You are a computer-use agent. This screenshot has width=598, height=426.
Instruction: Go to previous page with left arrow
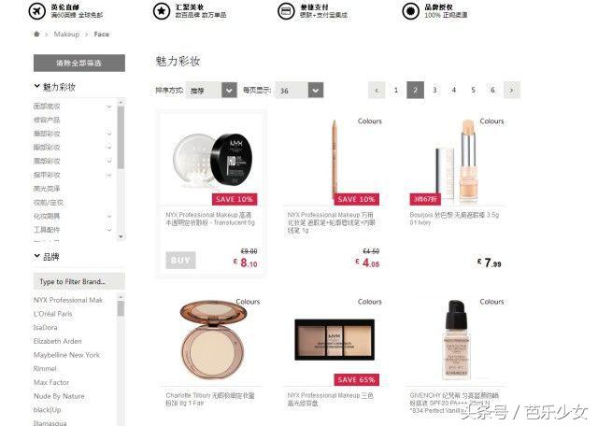(377, 91)
